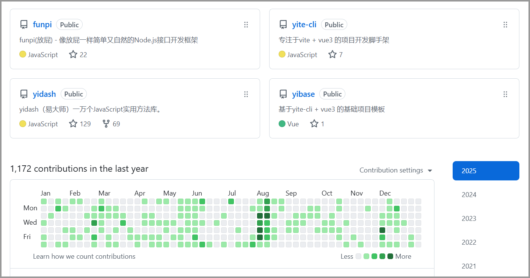Click the light green legend square next to gray

pos(366,256)
